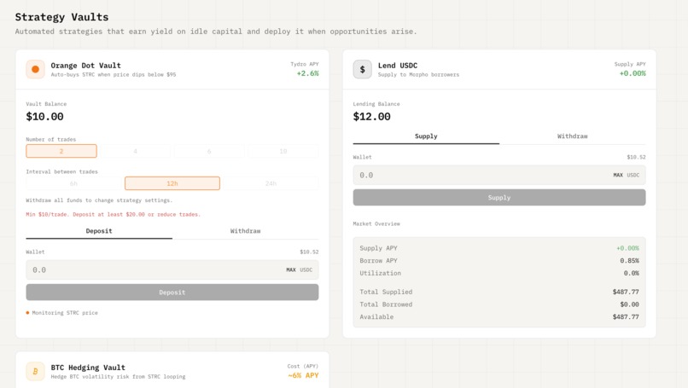Click wallet balance $10.52 in Lend USDC card

[636, 157]
